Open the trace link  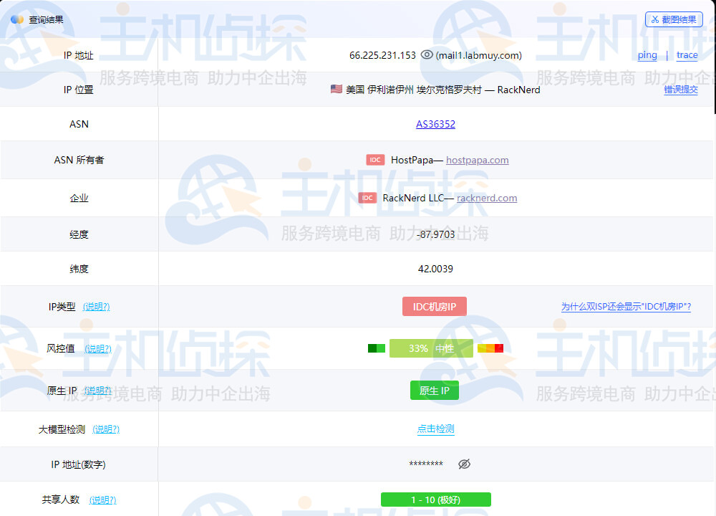click(x=687, y=54)
